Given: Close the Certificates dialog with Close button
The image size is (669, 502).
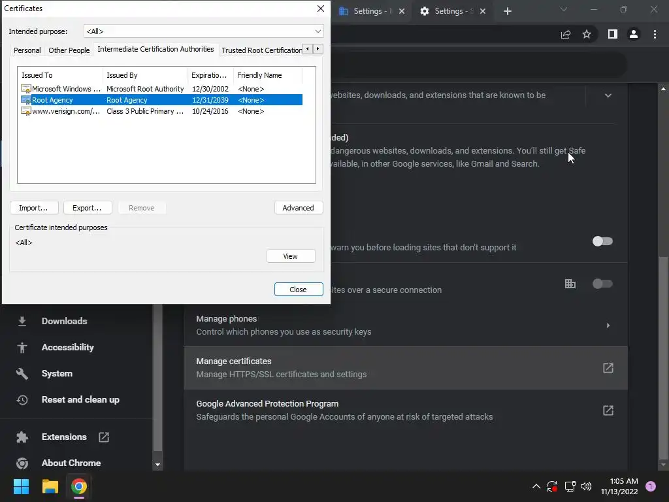Looking at the screenshot, I should click(x=298, y=290).
